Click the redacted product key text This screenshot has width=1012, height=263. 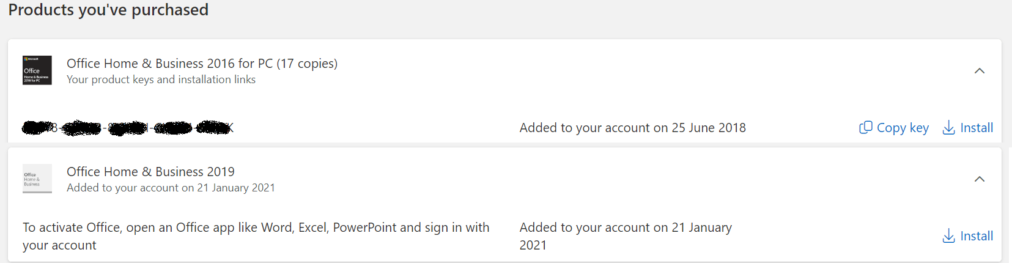pyautogui.click(x=128, y=128)
